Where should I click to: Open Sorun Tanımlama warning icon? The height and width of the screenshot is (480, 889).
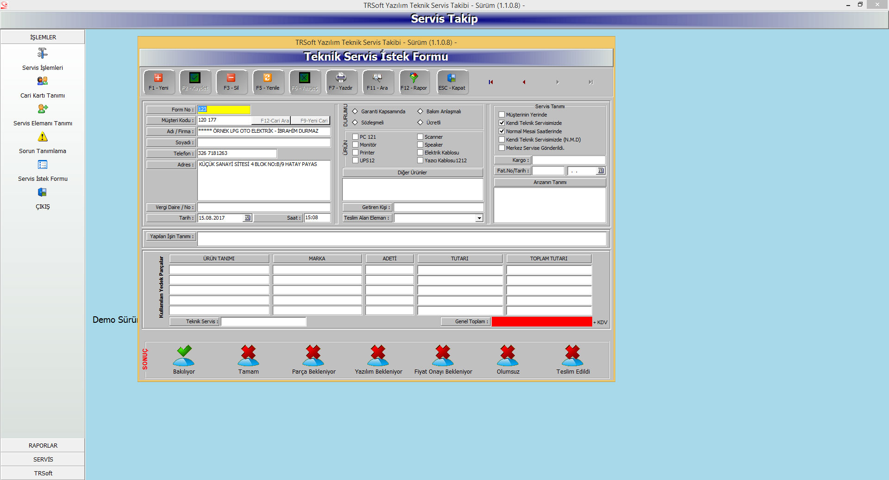[x=43, y=136]
